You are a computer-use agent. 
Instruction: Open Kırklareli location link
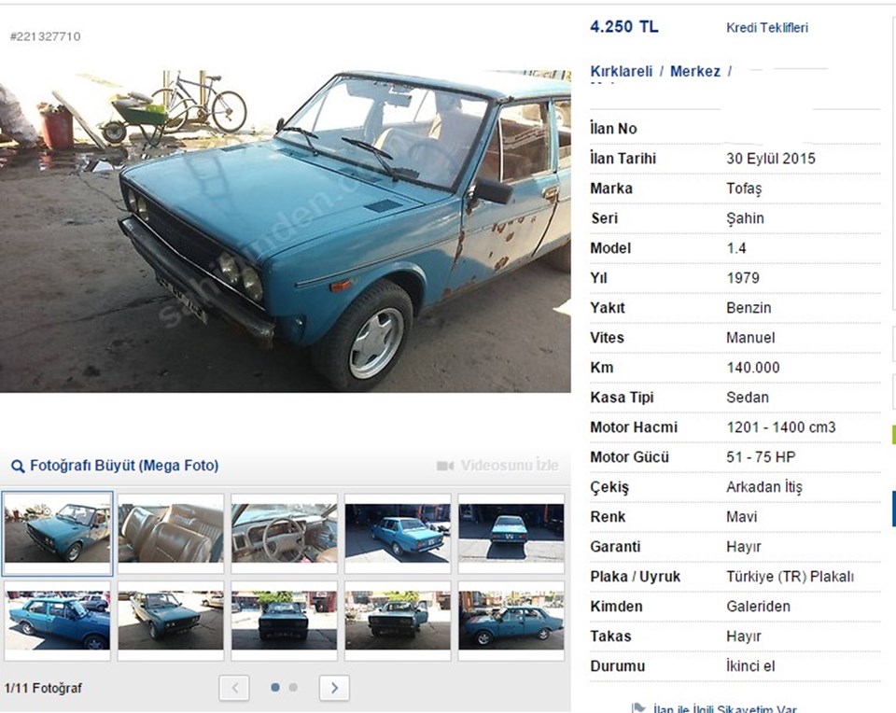622,72
